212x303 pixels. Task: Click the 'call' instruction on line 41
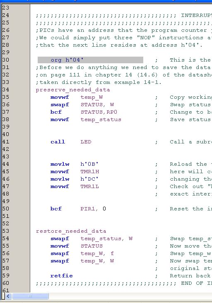(x=58, y=142)
